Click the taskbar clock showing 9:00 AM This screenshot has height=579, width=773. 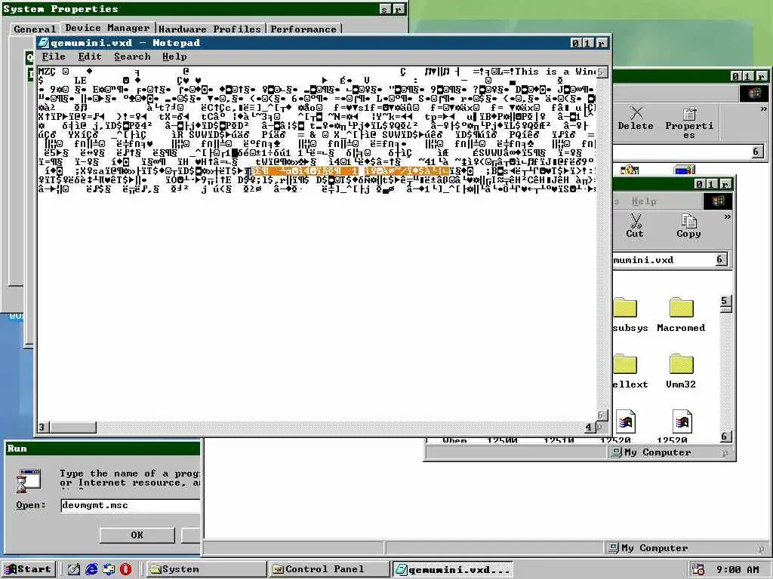[x=738, y=570]
